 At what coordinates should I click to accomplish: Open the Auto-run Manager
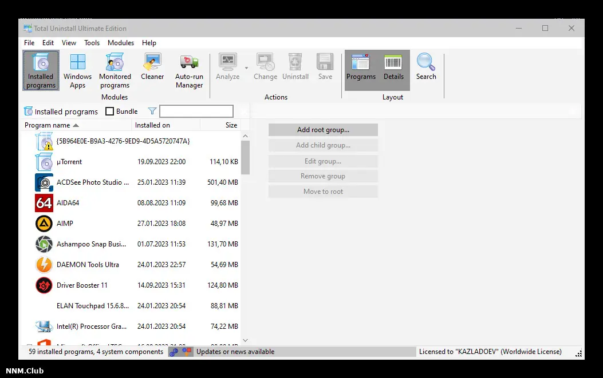(189, 70)
